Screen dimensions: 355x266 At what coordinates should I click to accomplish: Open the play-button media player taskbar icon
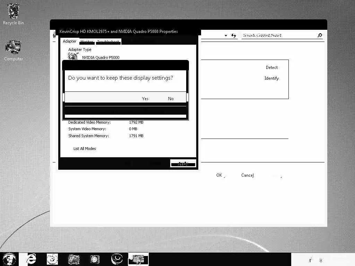point(95,259)
